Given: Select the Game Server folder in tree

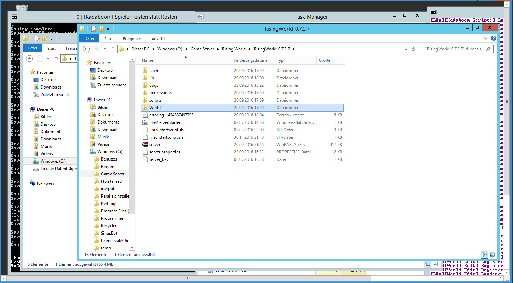Looking at the screenshot, I should tap(112, 174).
